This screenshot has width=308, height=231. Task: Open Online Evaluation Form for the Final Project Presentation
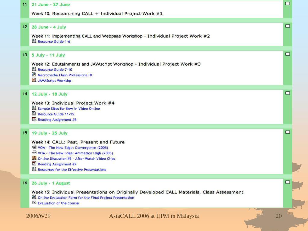tap(86, 198)
